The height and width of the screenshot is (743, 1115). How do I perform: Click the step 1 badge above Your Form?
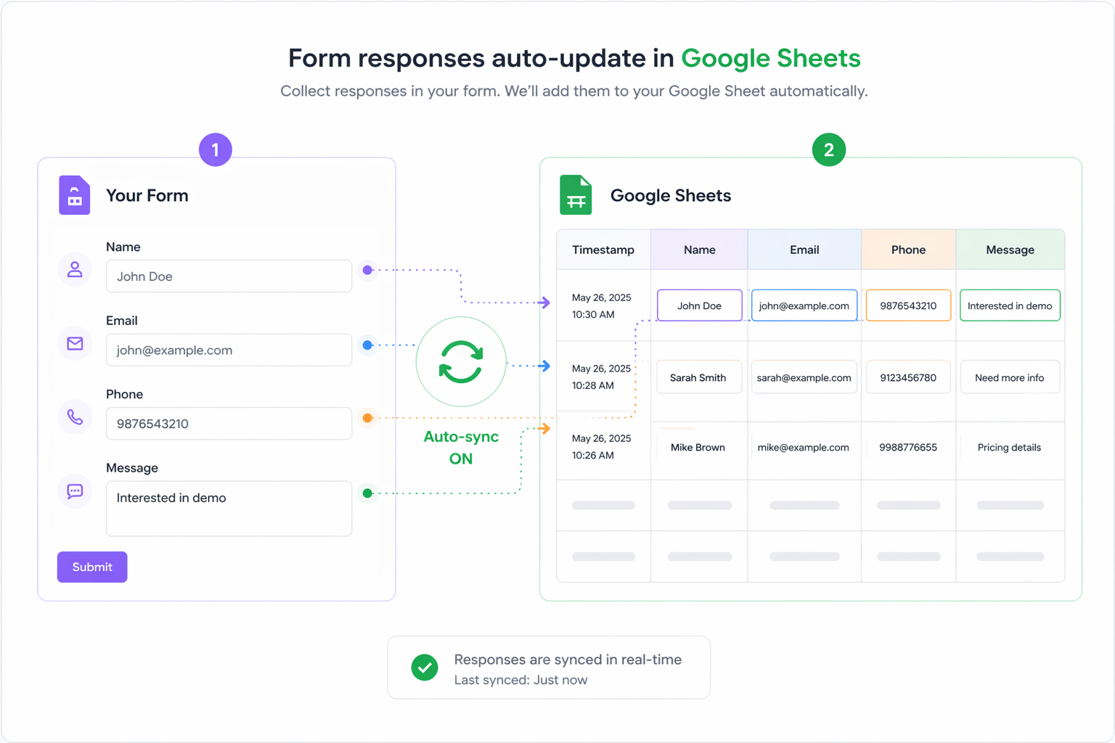click(215, 149)
